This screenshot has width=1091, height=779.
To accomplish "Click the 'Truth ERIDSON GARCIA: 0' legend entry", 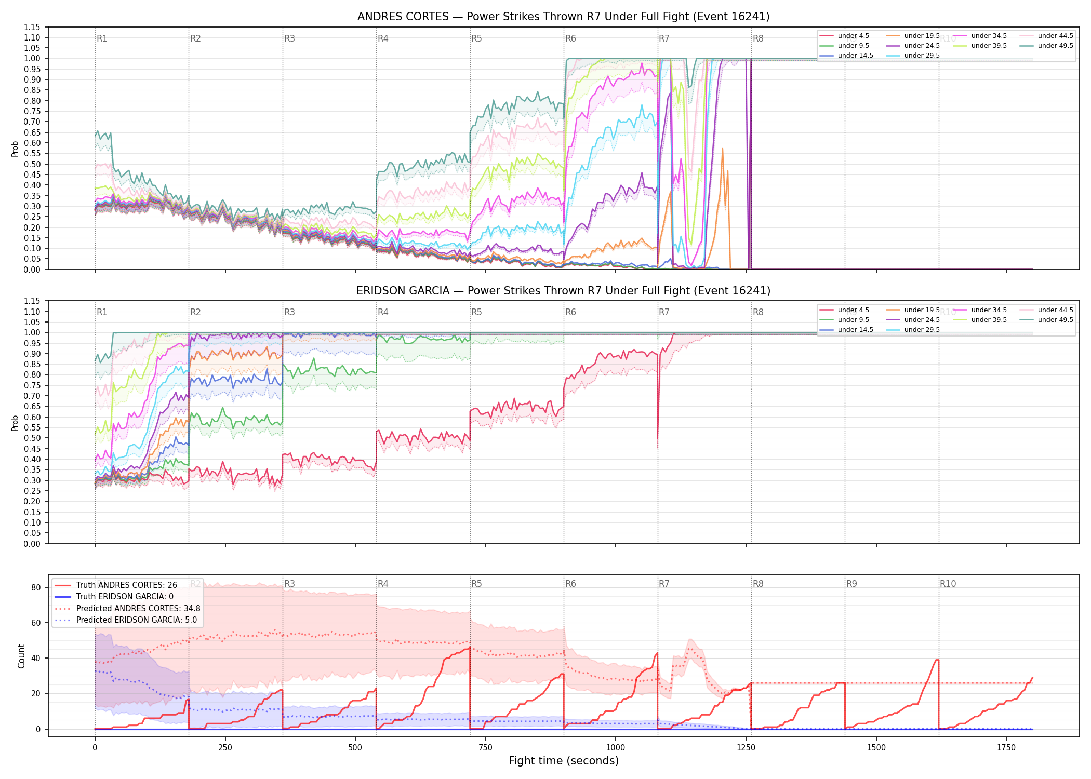I will click(x=114, y=597).
